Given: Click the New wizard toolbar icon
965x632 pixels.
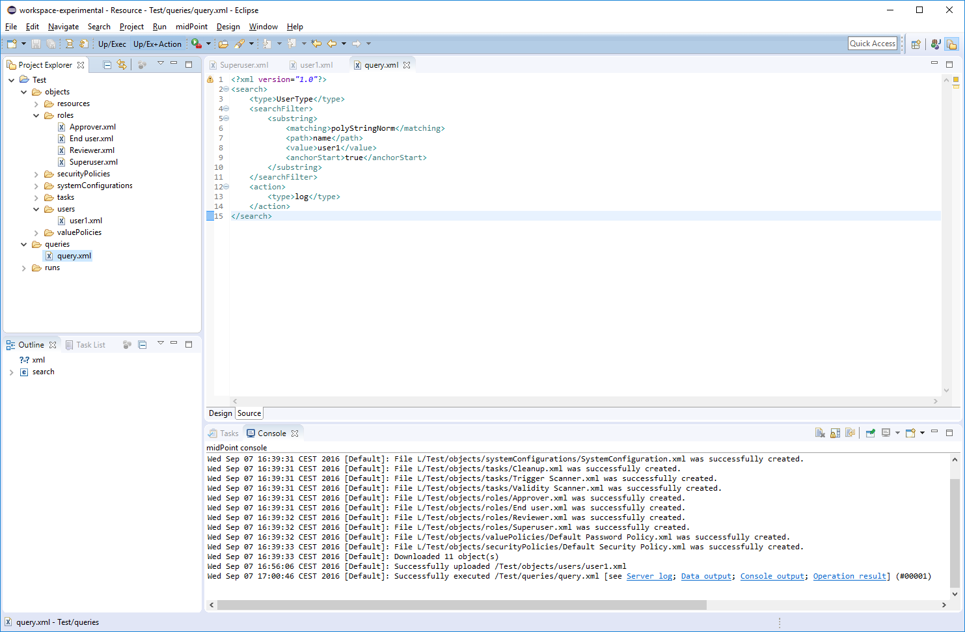Looking at the screenshot, I should tap(12, 44).
